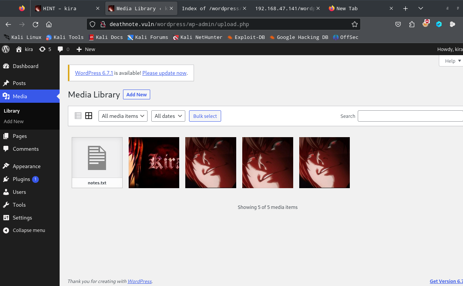Bookmark this page with the star icon
The width and height of the screenshot is (463, 286).
(x=354, y=24)
